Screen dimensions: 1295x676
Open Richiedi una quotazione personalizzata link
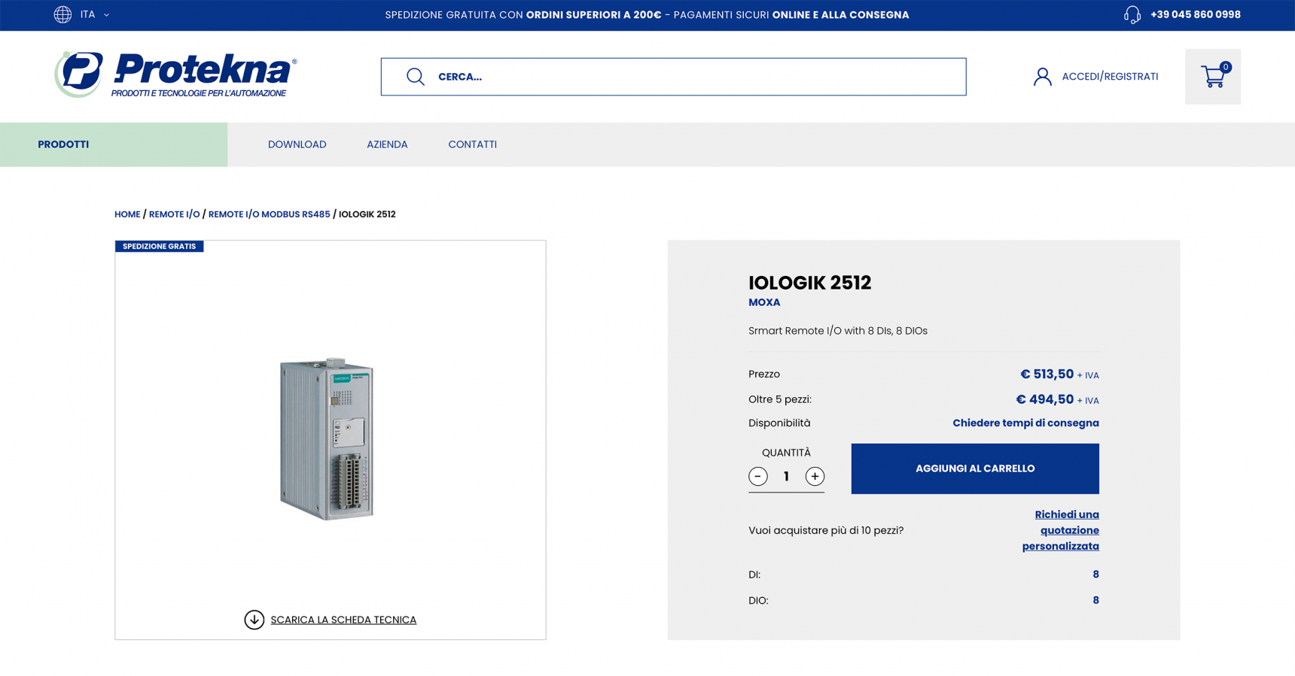tap(1060, 530)
